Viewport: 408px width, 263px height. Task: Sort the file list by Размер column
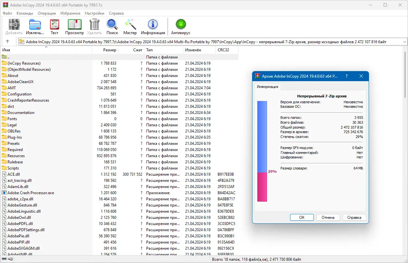point(105,50)
